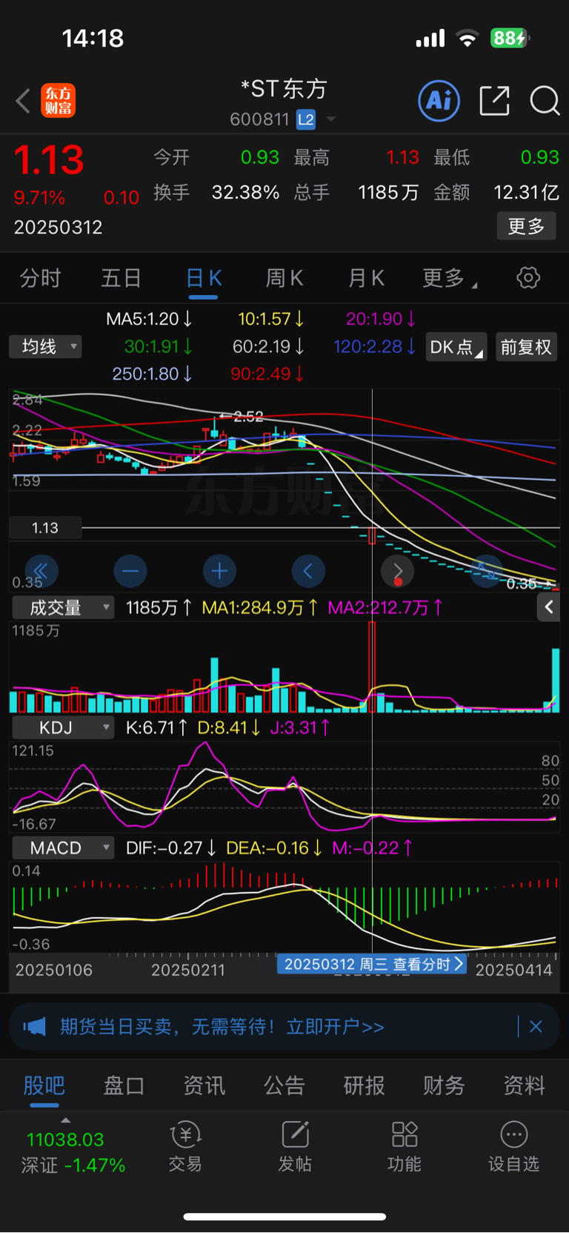
Task: Open the 前复权 adjustment selector
Action: (x=526, y=347)
